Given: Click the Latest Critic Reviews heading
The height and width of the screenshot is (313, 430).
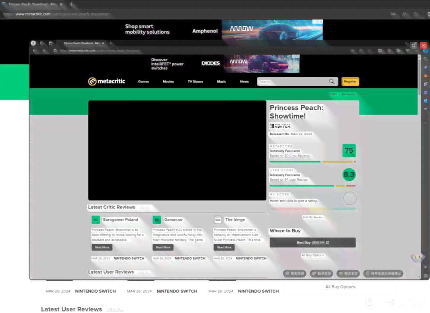Looking at the screenshot, I should tap(111, 207).
